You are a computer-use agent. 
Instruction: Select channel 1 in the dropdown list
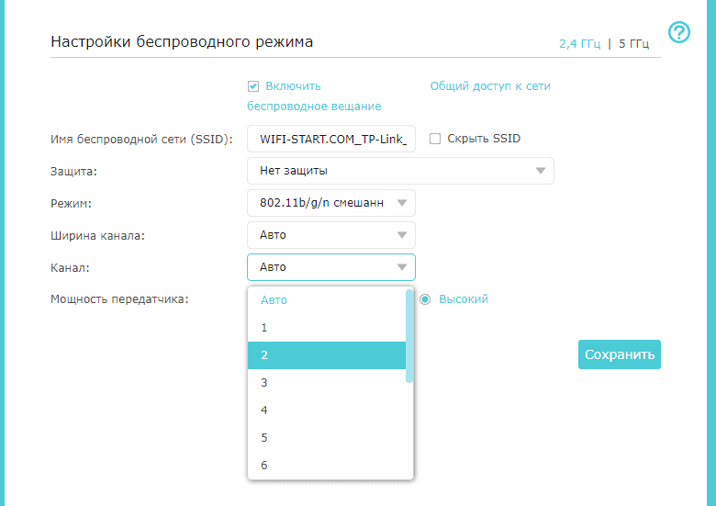[327, 328]
